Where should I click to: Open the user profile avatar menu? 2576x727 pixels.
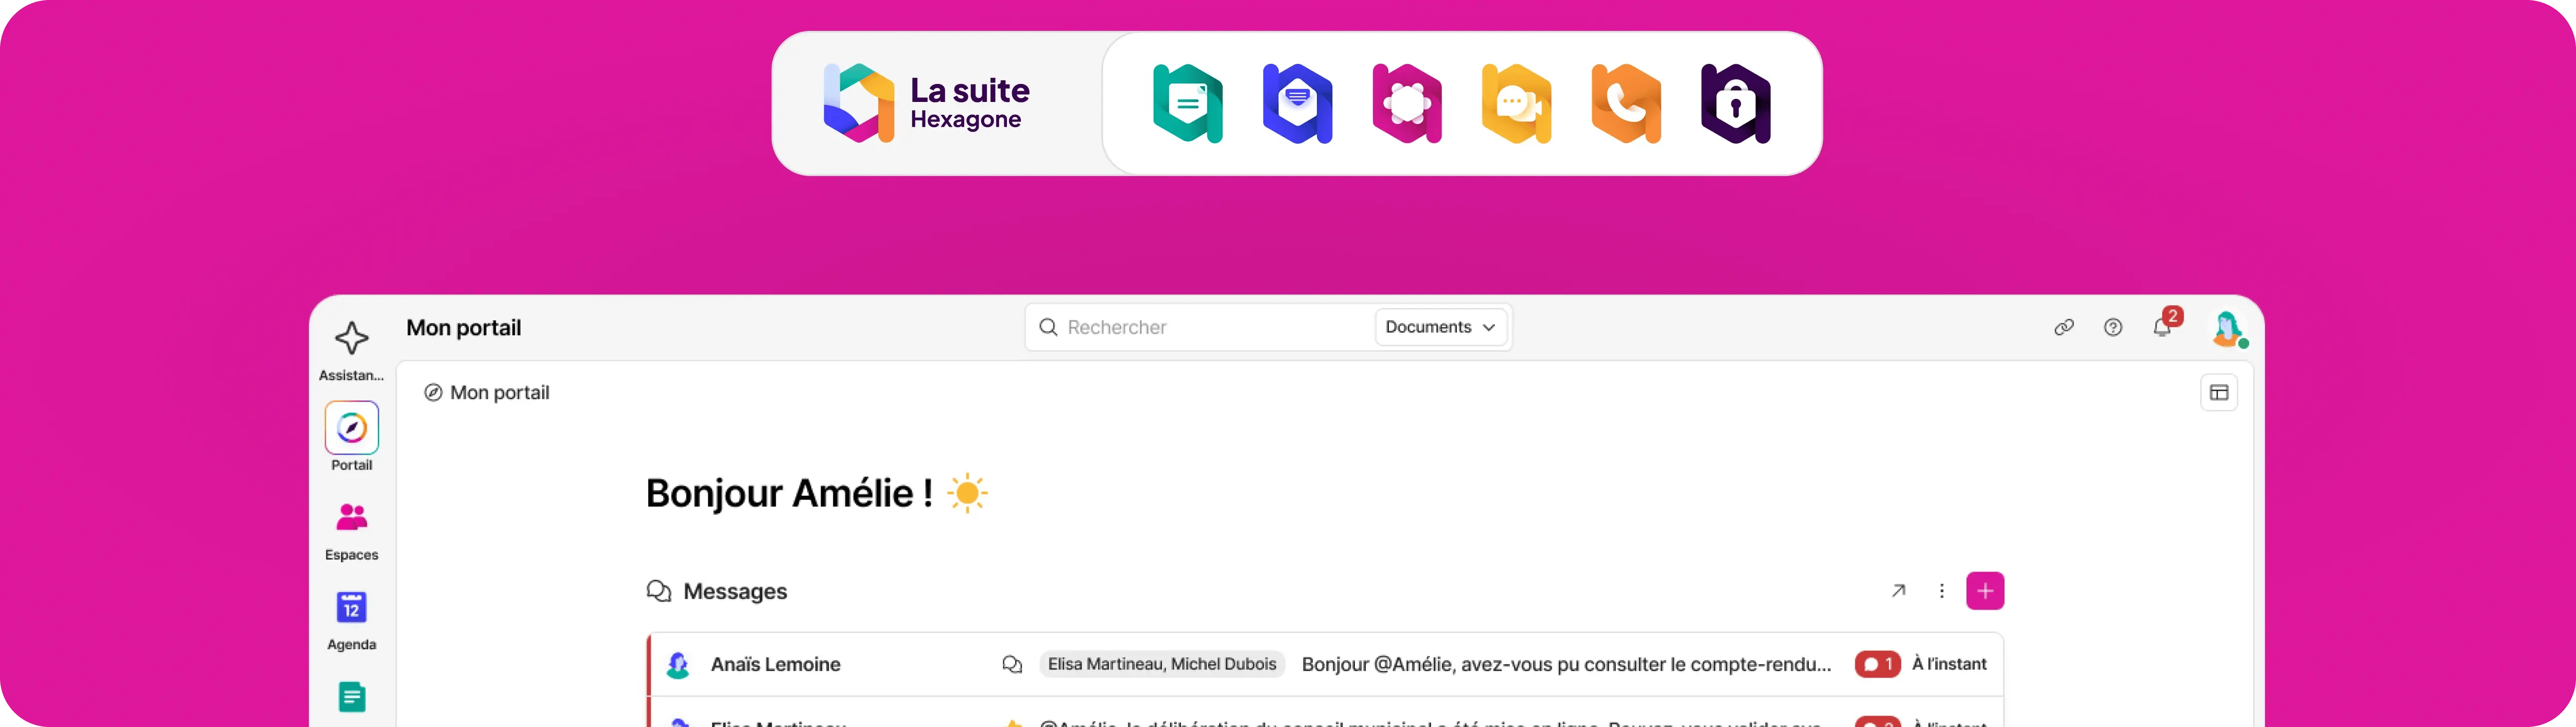(2228, 328)
